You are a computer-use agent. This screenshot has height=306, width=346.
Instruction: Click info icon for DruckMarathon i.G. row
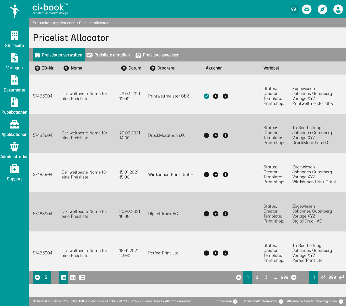click(225, 135)
